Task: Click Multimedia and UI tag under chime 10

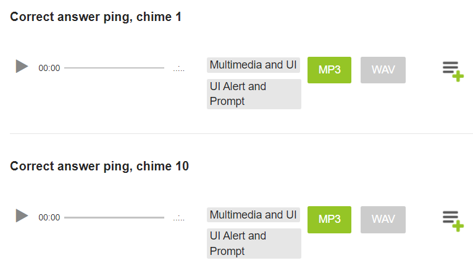Action: click(253, 215)
